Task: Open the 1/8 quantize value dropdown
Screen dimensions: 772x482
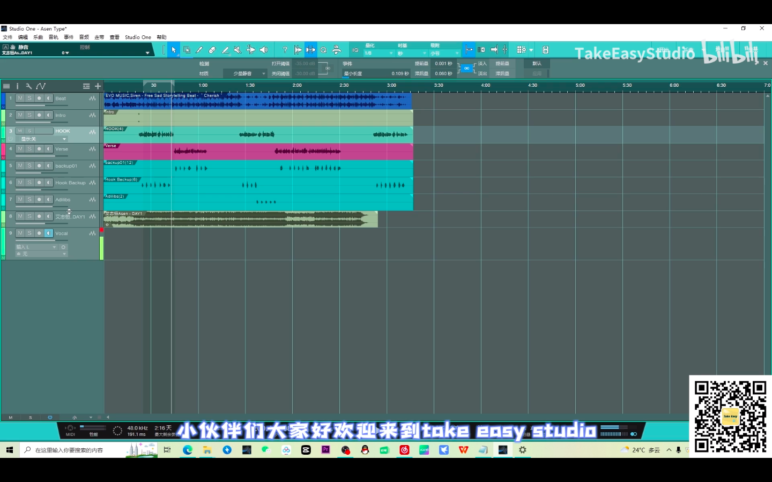Action: click(379, 53)
